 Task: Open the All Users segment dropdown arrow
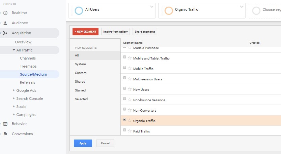tap(152, 7)
